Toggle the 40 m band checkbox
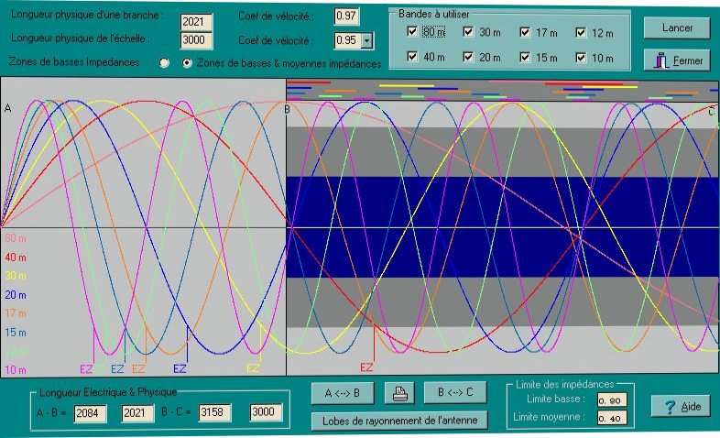The height and width of the screenshot is (438, 720). pyautogui.click(x=412, y=56)
